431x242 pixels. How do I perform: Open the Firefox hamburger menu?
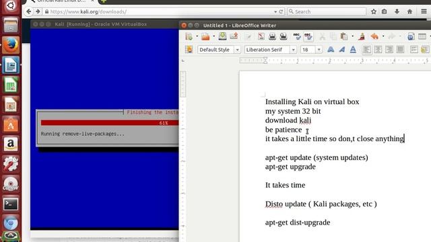424,11
